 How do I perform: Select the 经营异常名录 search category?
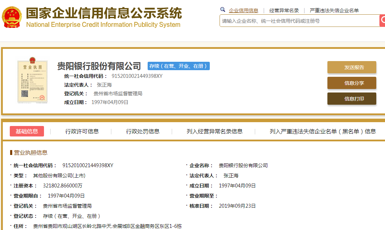click(x=284, y=10)
